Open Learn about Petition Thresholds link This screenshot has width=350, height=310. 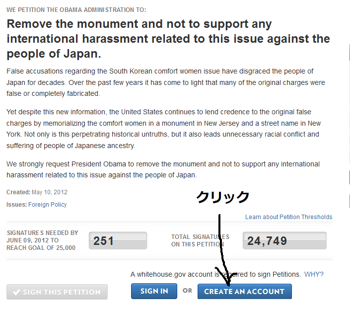(x=288, y=217)
